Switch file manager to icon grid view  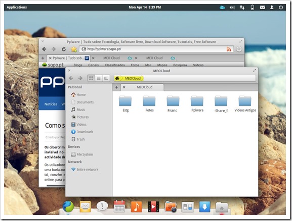pos(91,78)
